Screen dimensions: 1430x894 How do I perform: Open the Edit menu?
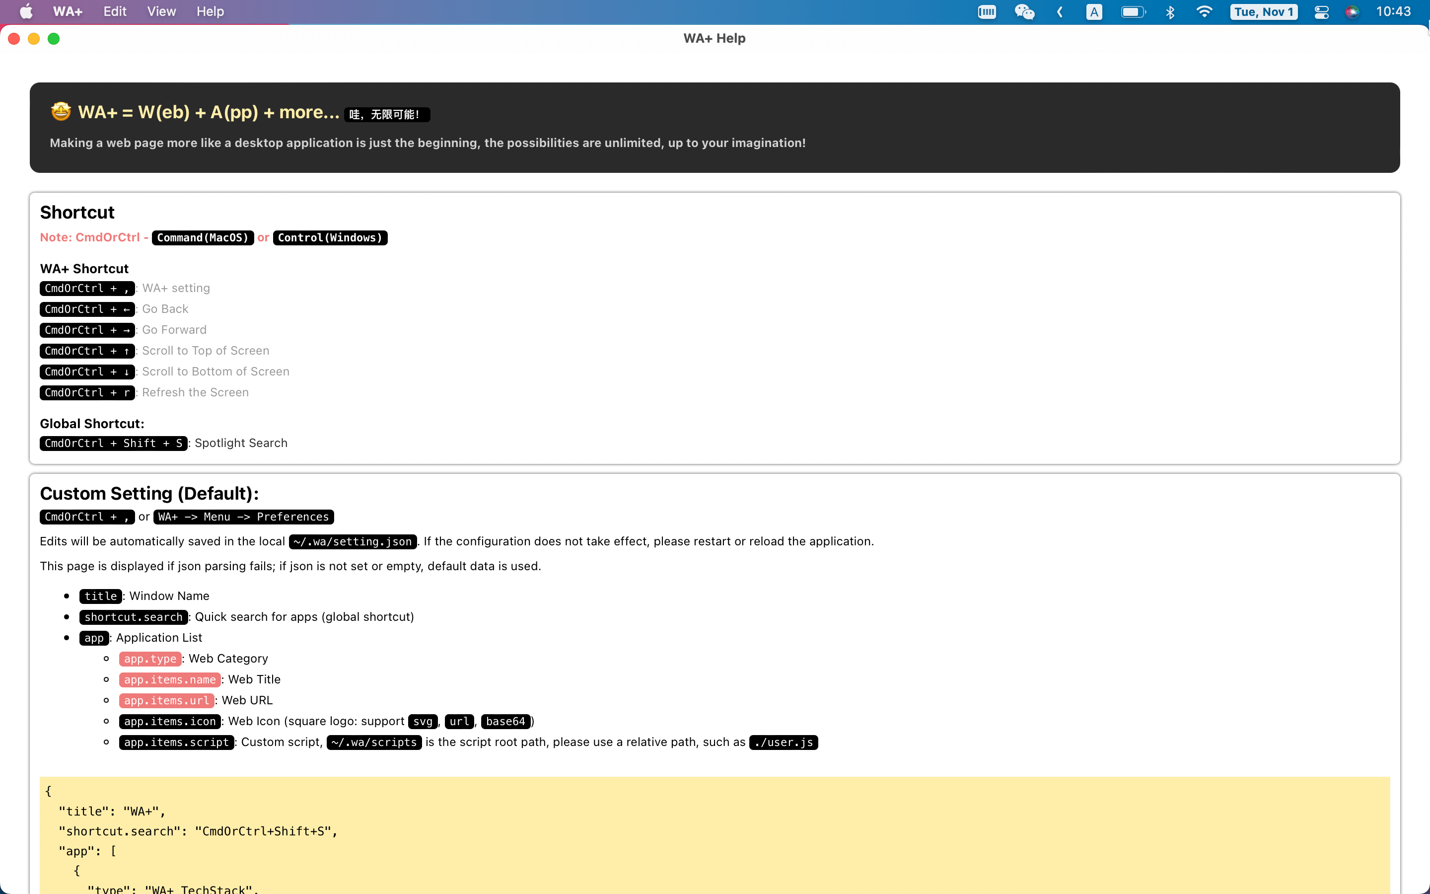pyautogui.click(x=115, y=12)
